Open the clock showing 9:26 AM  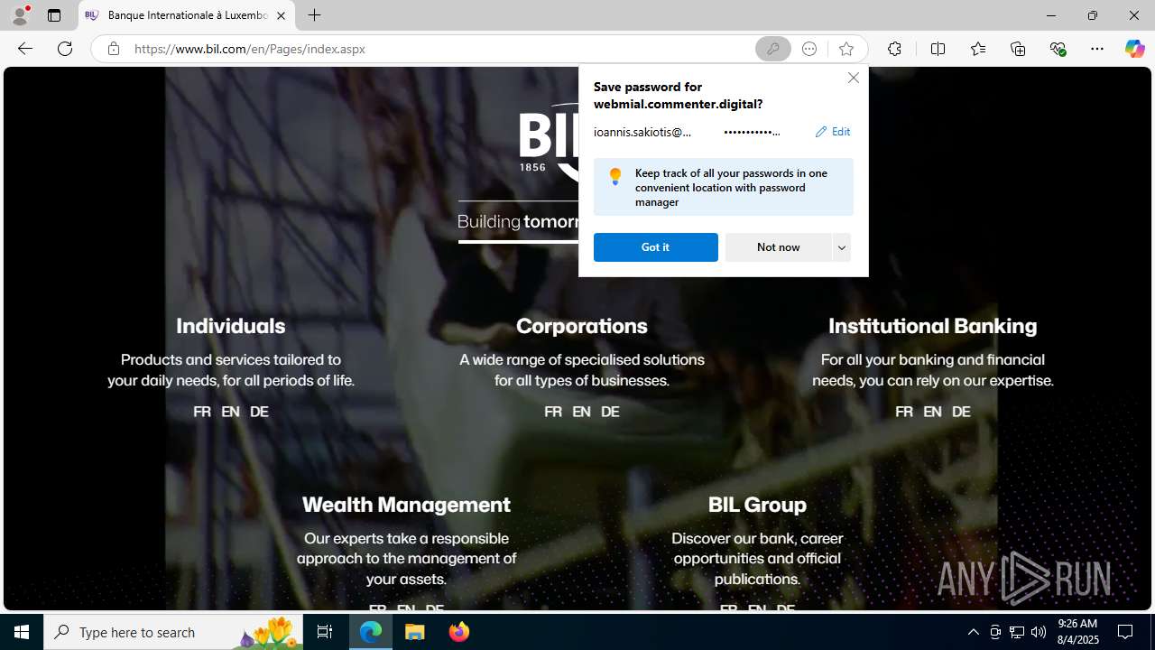pos(1077,632)
